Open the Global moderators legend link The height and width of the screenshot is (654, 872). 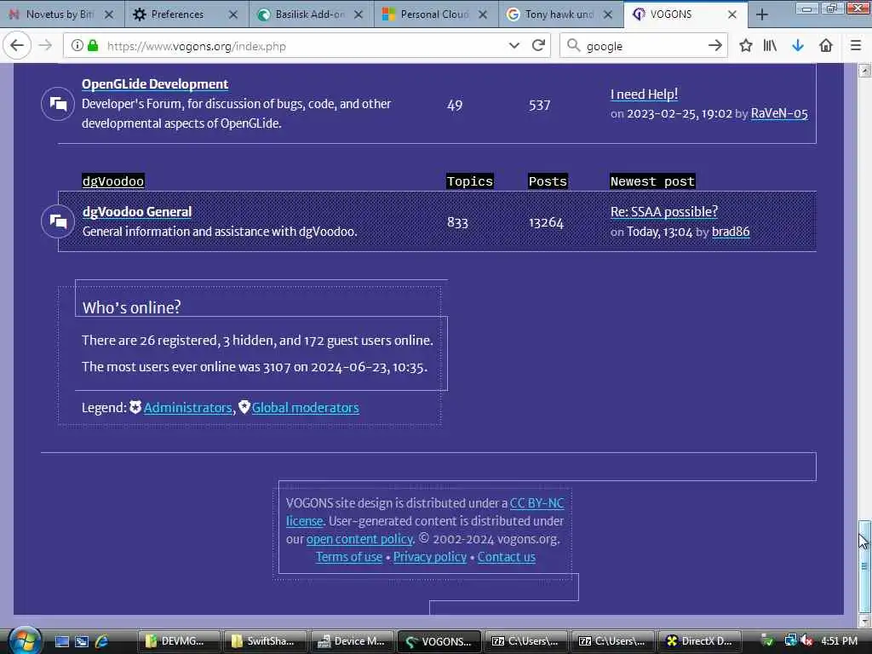(306, 408)
